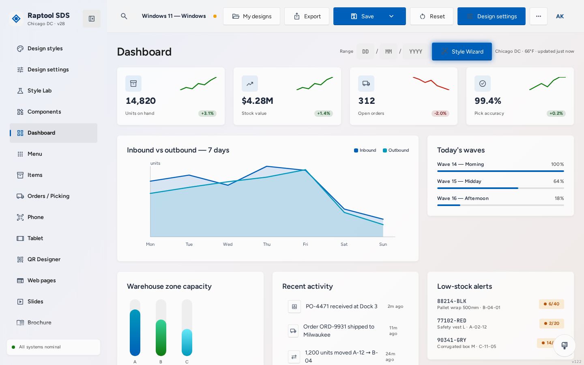This screenshot has height=365, width=584.
Task: Go to Design styles in sidebar
Action: 54,49
